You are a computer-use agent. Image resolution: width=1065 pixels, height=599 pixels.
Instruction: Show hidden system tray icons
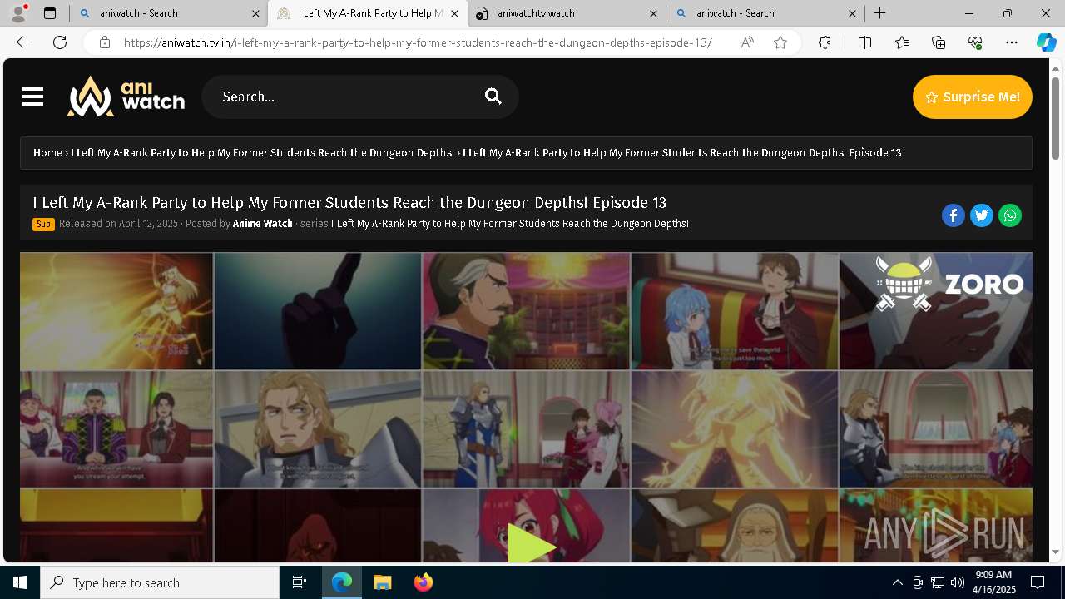897,582
